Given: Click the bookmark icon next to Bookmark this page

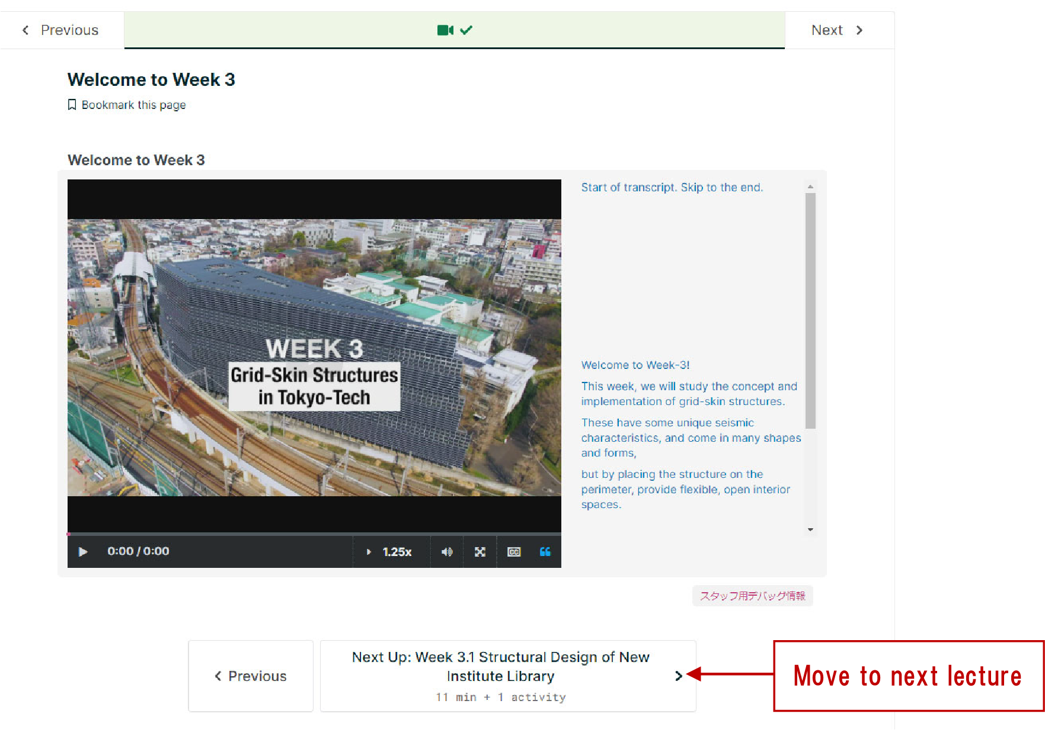Looking at the screenshot, I should [72, 105].
